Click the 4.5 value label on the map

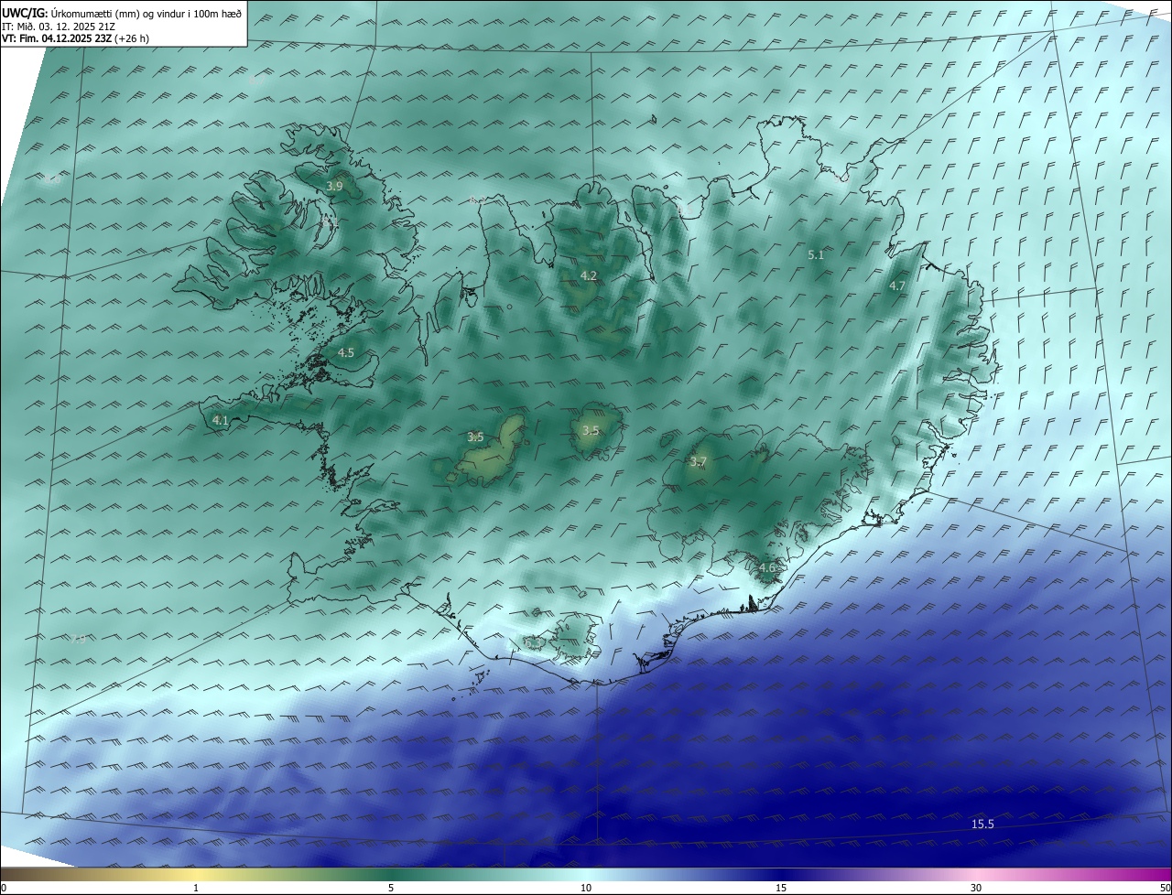[x=346, y=352]
